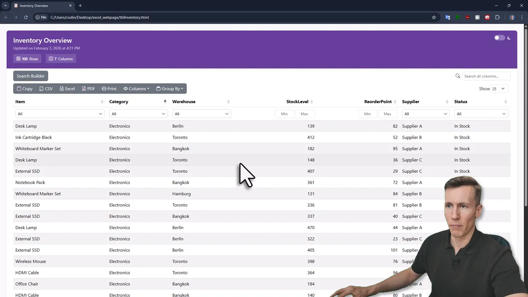
Task: Click the 100 Rows grid icon
Action: pos(18,59)
